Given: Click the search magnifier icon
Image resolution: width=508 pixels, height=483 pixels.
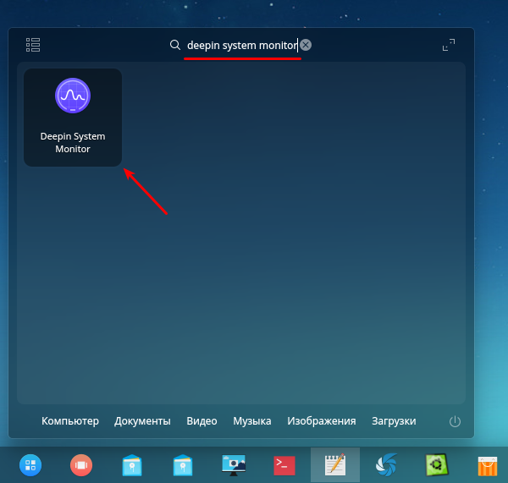Looking at the screenshot, I should coord(175,45).
